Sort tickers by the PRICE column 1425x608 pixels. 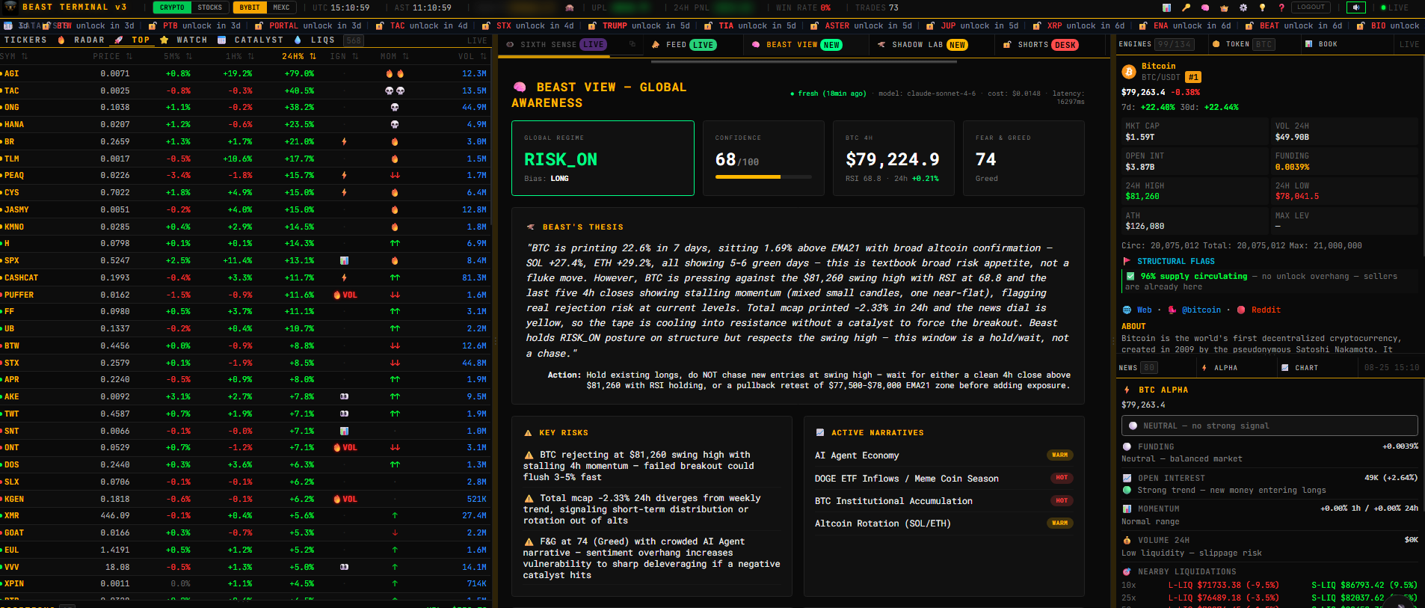[x=112, y=56]
